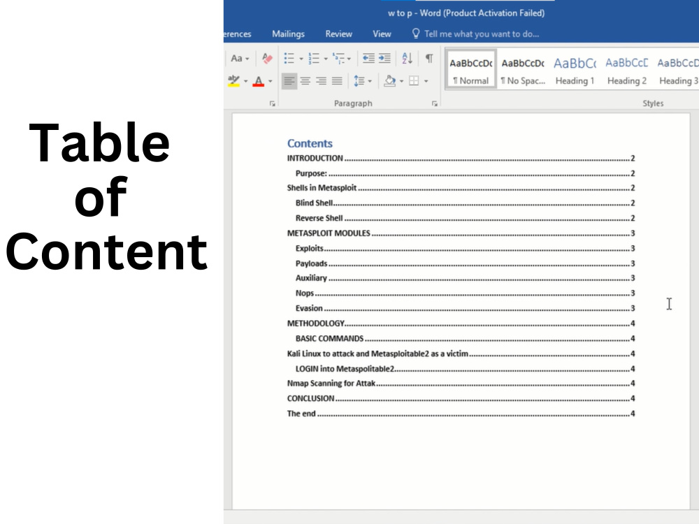Follow the METASPLOIT MODULES contents entry
Image resolution: width=699 pixels, height=524 pixels.
coord(461,233)
